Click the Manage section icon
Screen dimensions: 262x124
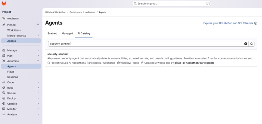(4, 50)
